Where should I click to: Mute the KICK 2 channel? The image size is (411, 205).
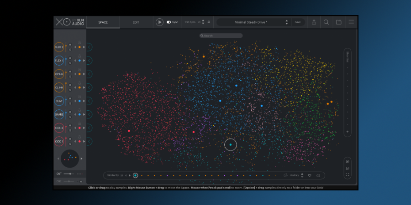(x=70, y=126)
